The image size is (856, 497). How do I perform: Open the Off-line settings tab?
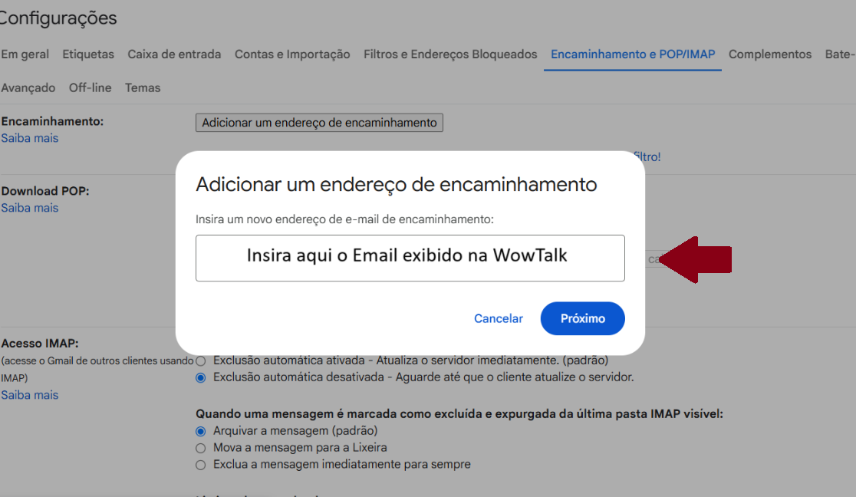tap(90, 88)
